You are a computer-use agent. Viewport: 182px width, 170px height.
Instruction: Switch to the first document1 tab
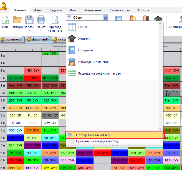pyautogui.click(x=12, y=39)
